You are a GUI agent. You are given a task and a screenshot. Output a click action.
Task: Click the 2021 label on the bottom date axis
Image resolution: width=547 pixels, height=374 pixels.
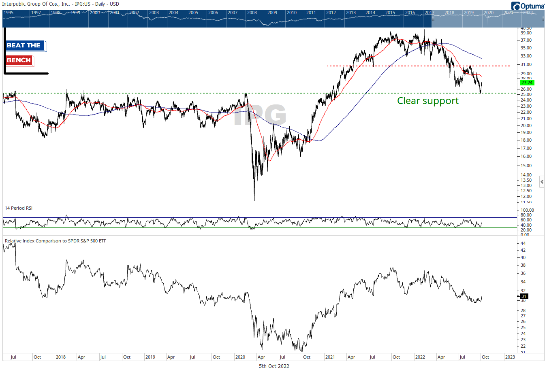(330, 357)
